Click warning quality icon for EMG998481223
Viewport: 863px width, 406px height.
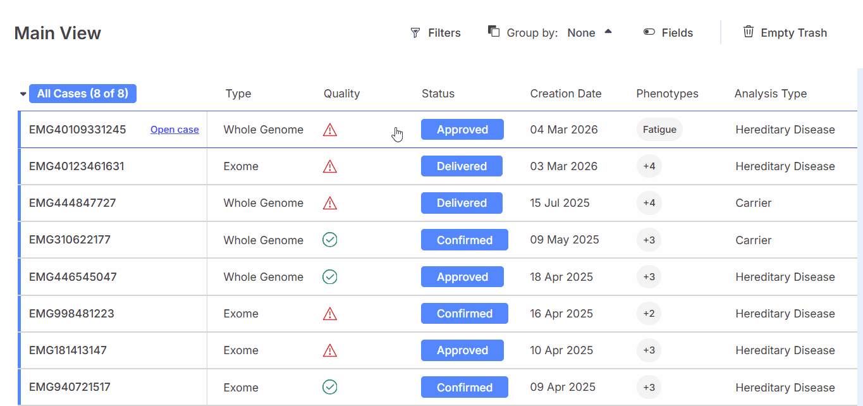click(330, 314)
